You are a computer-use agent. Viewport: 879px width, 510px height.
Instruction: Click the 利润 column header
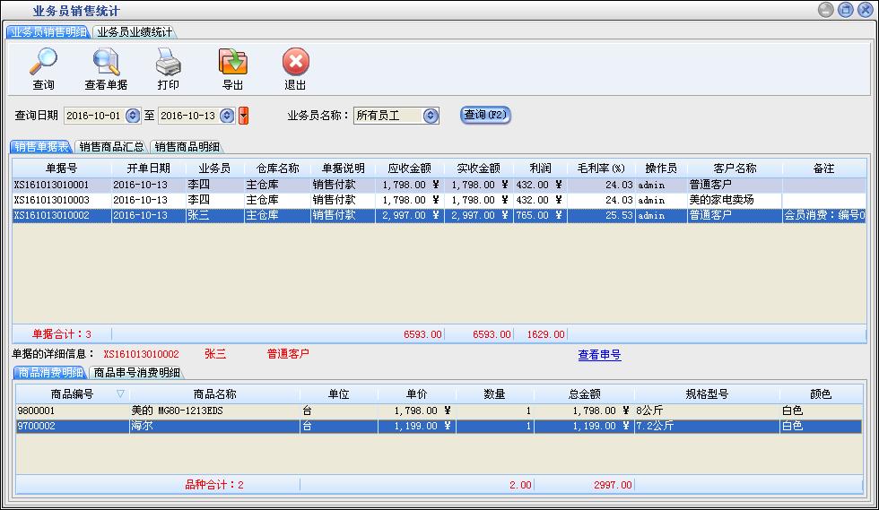click(540, 169)
